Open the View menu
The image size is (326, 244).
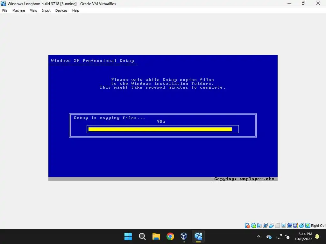33,10
